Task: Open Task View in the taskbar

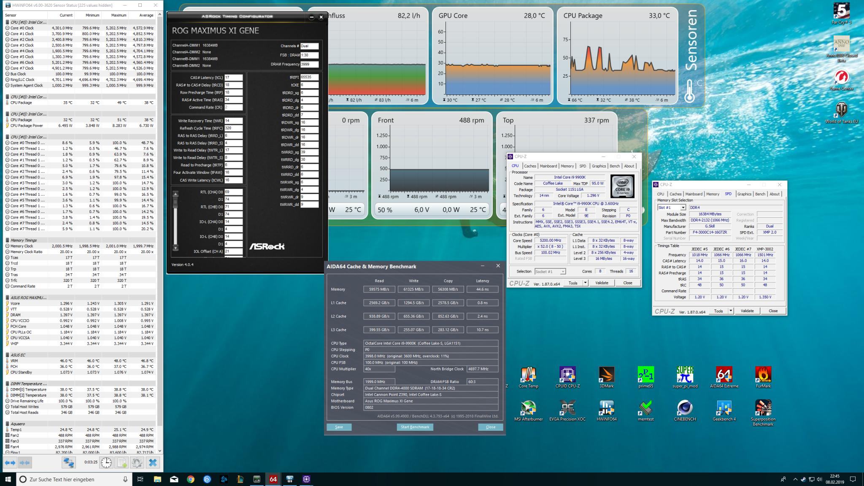Action: tap(140, 479)
